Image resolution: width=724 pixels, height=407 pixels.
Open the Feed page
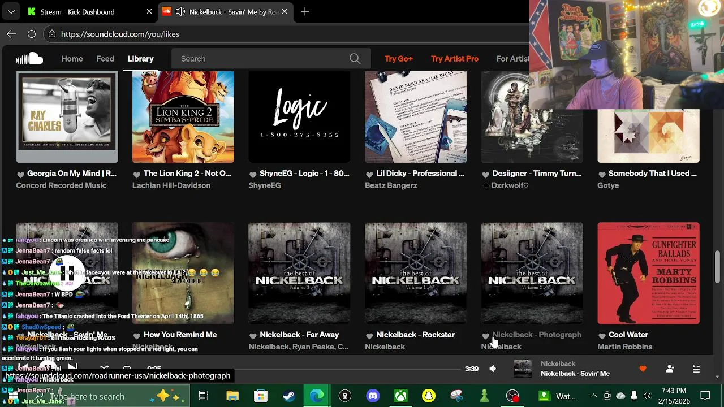click(x=105, y=59)
